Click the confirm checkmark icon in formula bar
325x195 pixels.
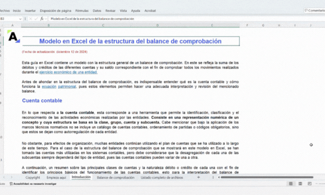[36, 18]
